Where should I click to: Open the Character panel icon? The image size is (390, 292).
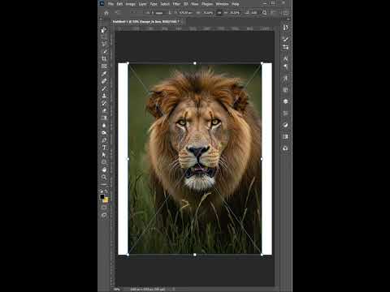pos(285,58)
